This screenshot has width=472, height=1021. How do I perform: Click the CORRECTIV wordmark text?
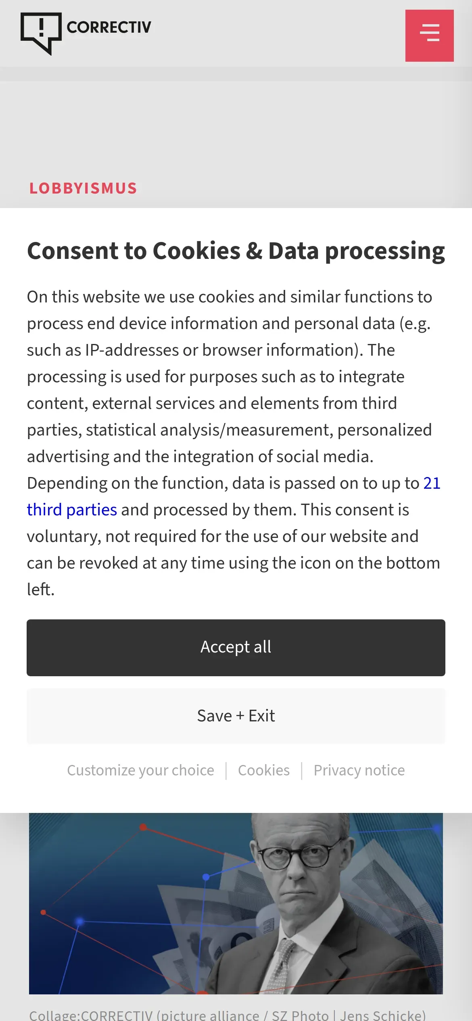109,27
